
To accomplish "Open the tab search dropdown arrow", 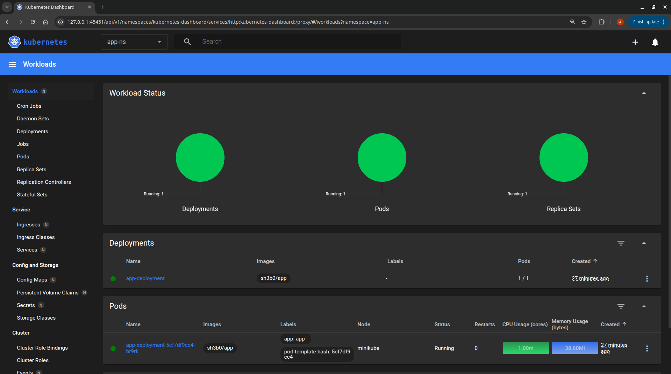I will (x=7, y=7).
